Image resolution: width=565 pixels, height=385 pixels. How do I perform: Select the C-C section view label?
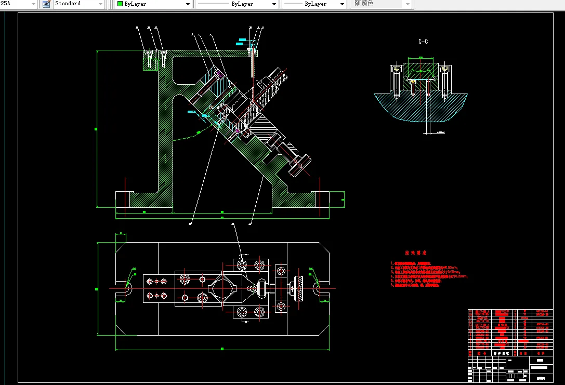pos(423,41)
